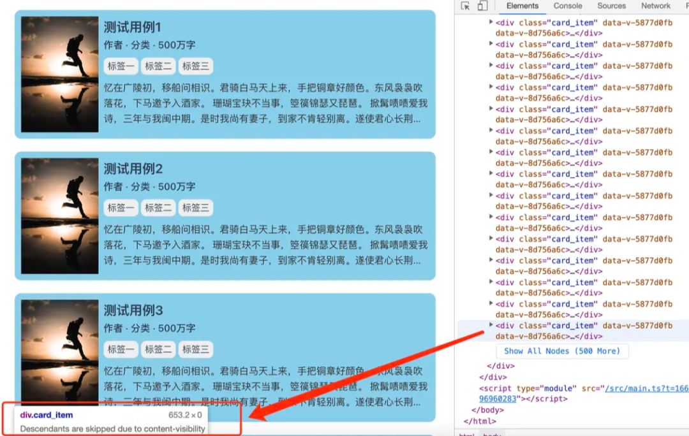Screen dimensions: 689x436
Task: Select the script type="module" node
Action: tap(584, 393)
